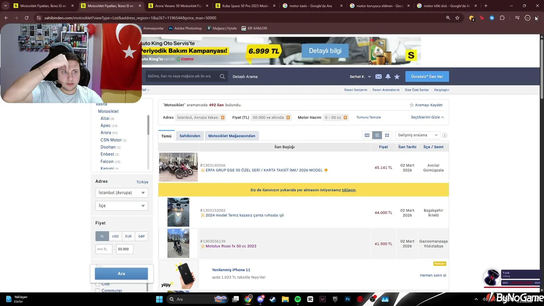544x306 pixels.
Task: Collapse filters with Seçtiklerimi Gizle
Action: (427, 117)
